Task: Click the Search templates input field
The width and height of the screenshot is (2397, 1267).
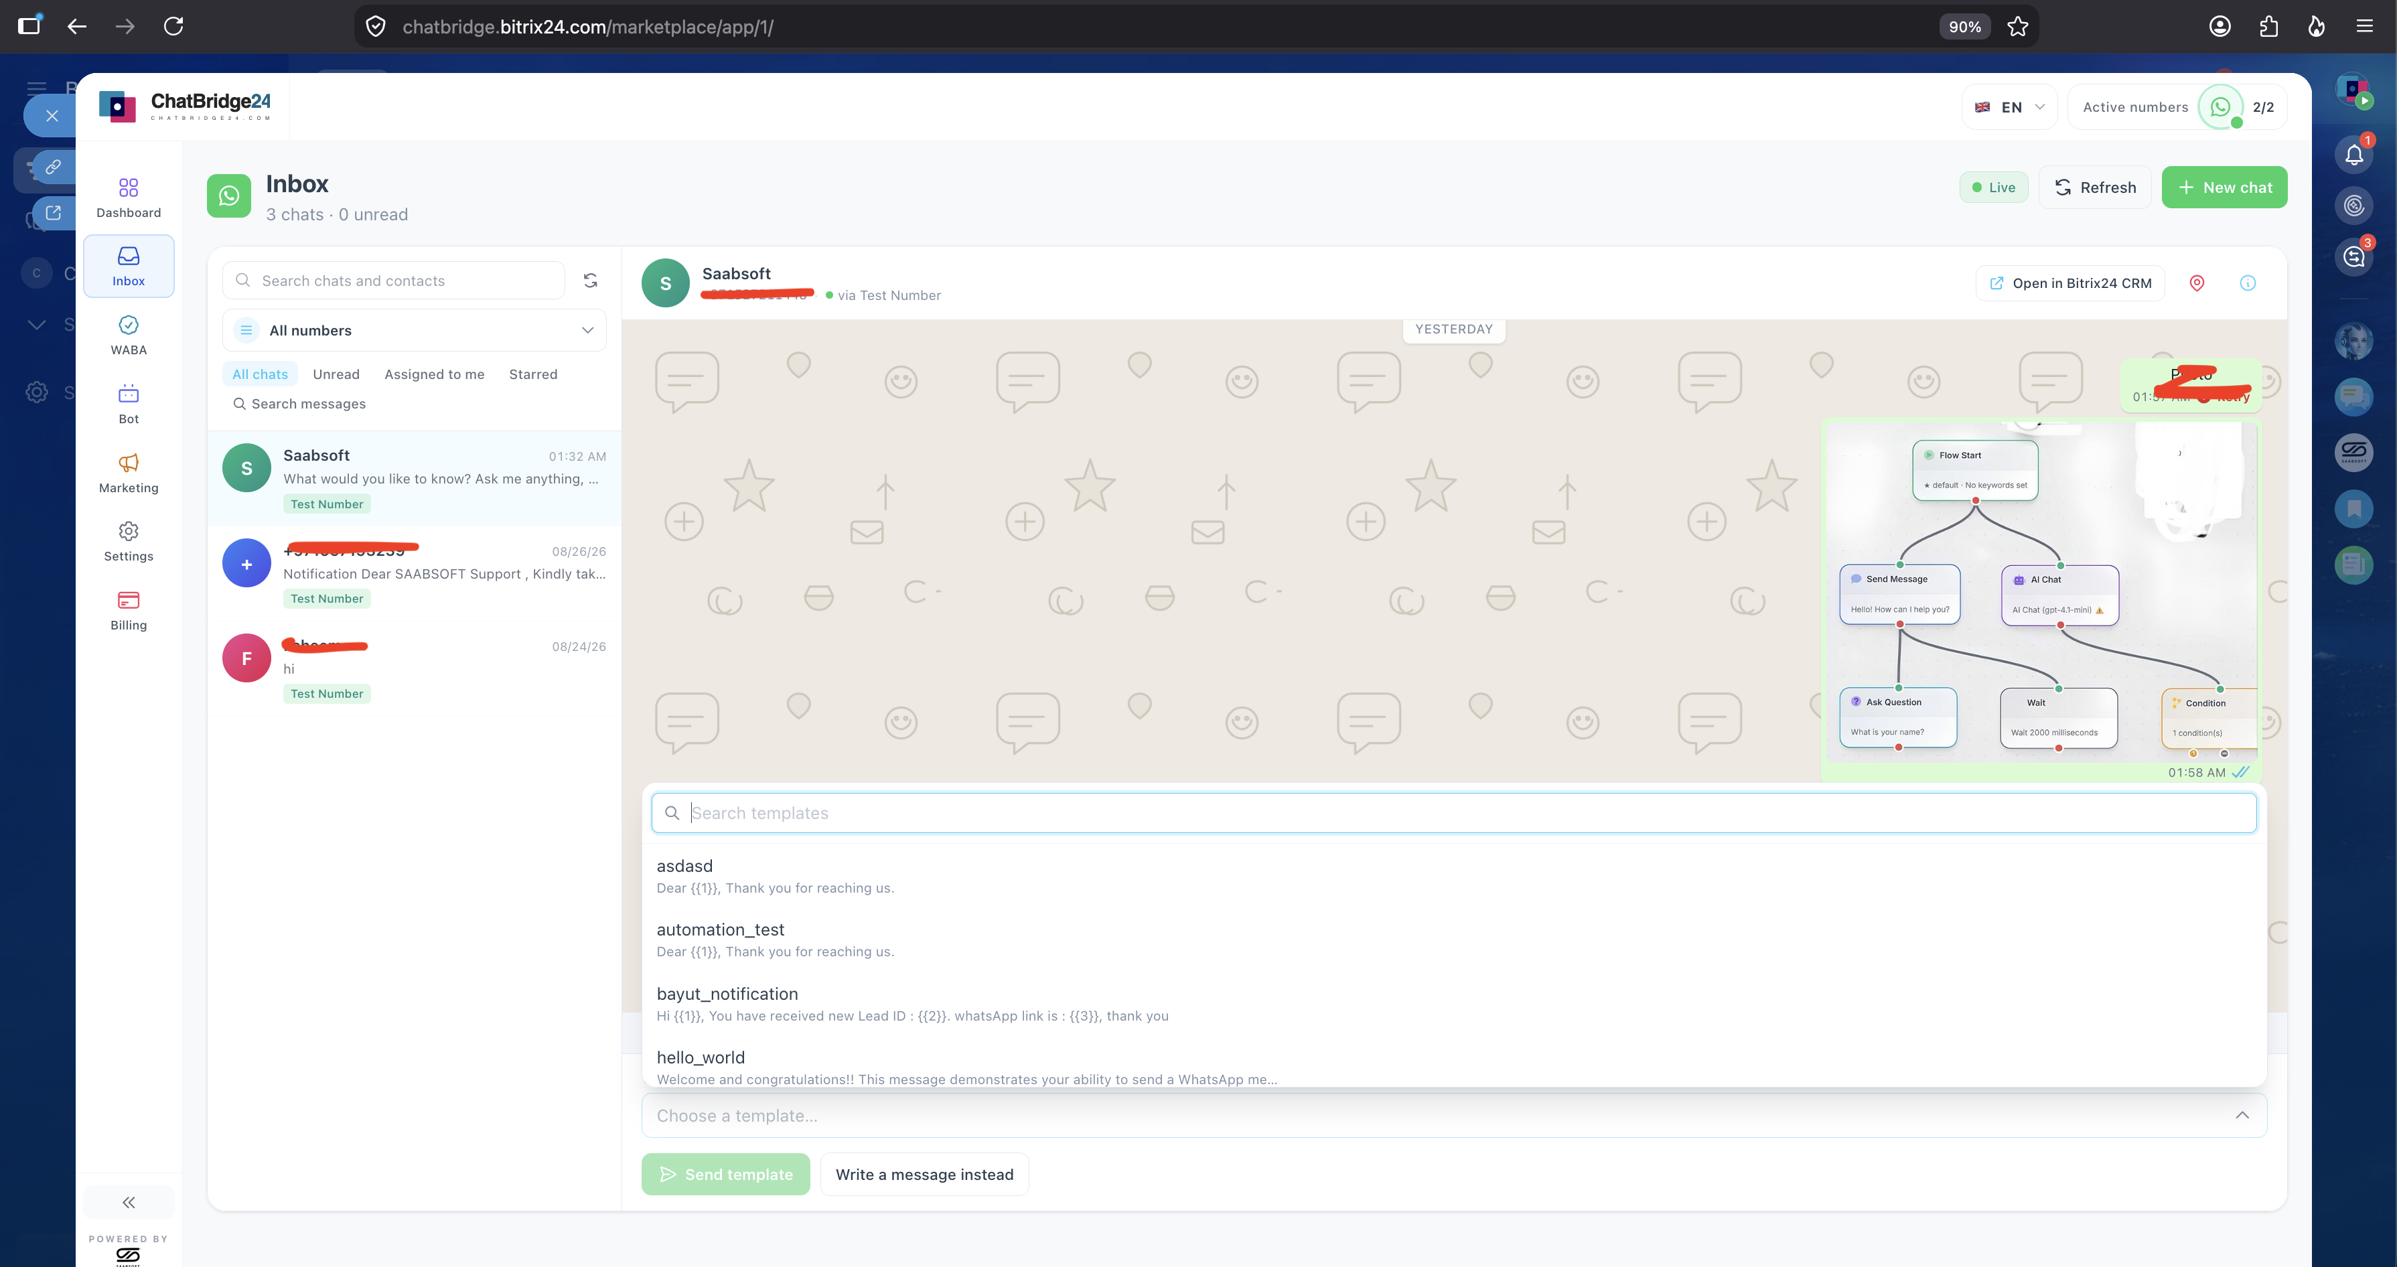Action: pyautogui.click(x=1453, y=813)
